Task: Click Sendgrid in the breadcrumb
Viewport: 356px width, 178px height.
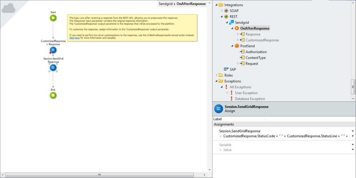Action: click(x=166, y=3)
